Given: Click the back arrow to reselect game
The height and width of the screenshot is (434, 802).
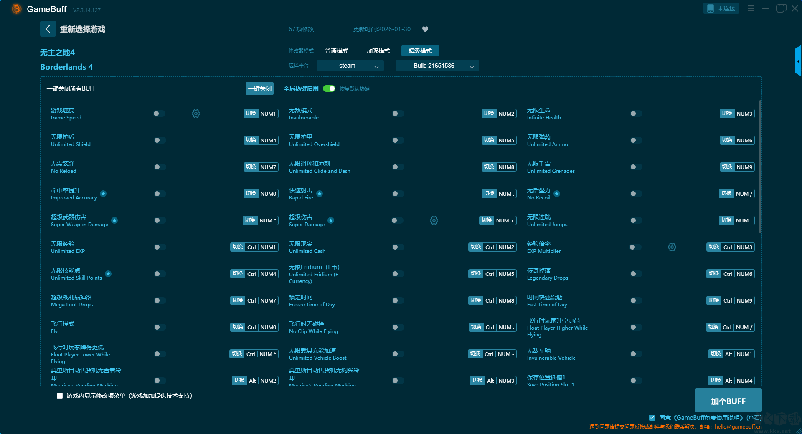Looking at the screenshot, I should (48, 29).
